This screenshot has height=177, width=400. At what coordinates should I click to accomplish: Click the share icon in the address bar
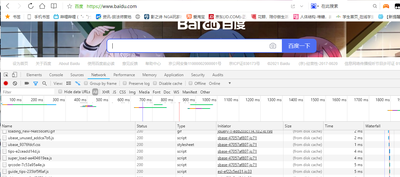point(293,6)
